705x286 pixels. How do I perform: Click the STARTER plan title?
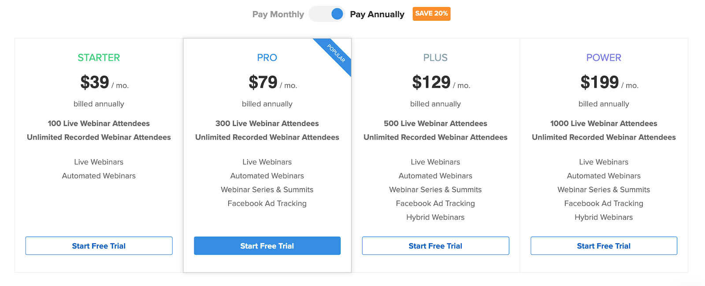pos(99,58)
